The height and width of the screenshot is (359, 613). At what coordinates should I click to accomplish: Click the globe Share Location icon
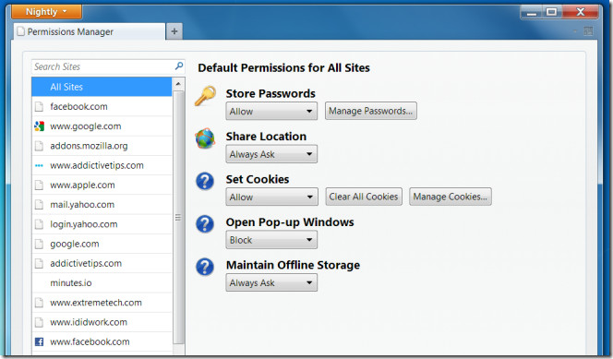click(205, 138)
